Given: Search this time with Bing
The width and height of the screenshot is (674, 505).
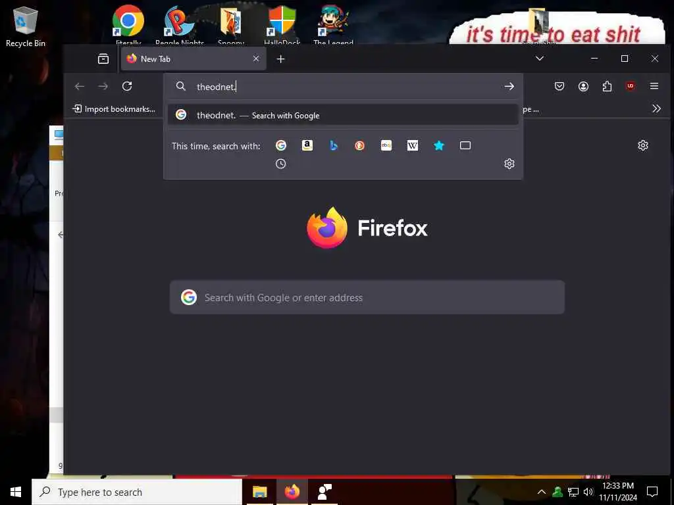Looking at the screenshot, I should tap(334, 145).
